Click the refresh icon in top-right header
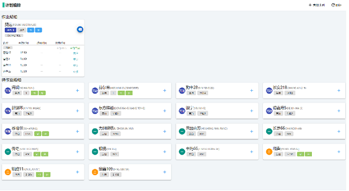 [333, 5]
